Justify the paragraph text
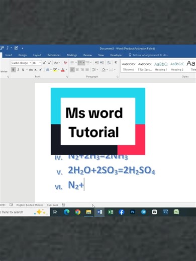The height and width of the screenshot is (261, 196). (x=87, y=70)
